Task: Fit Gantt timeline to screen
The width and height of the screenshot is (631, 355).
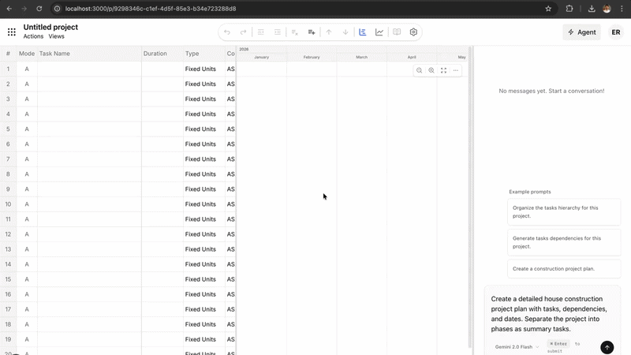Action: [443, 70]
